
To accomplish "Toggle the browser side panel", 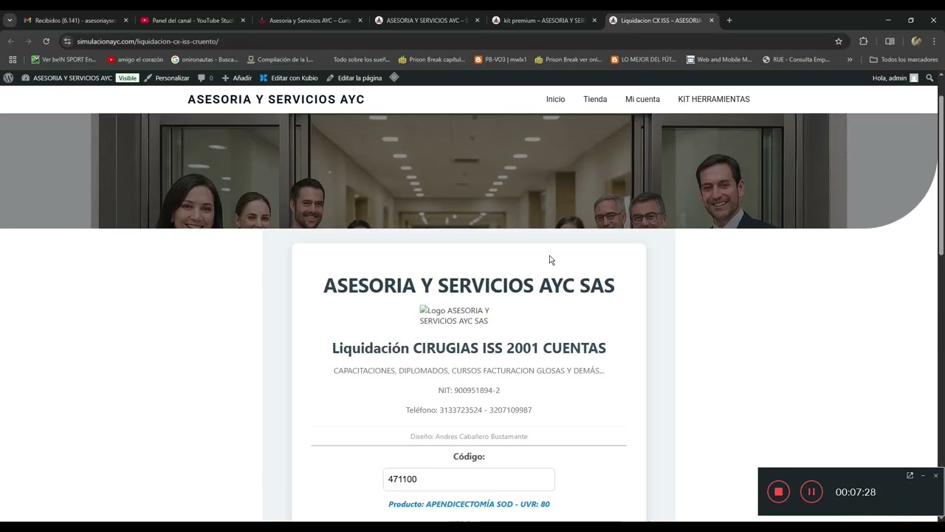I will tap(890, 41).
